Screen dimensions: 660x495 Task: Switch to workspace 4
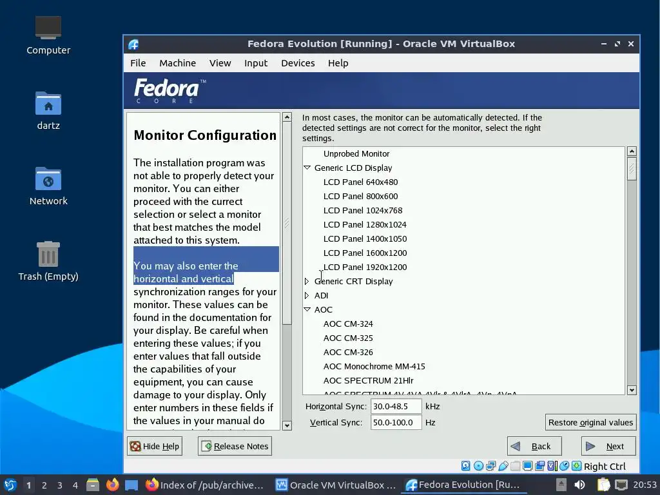tap(75, 485)
